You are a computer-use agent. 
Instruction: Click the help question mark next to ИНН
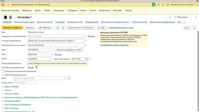point(53,50)
